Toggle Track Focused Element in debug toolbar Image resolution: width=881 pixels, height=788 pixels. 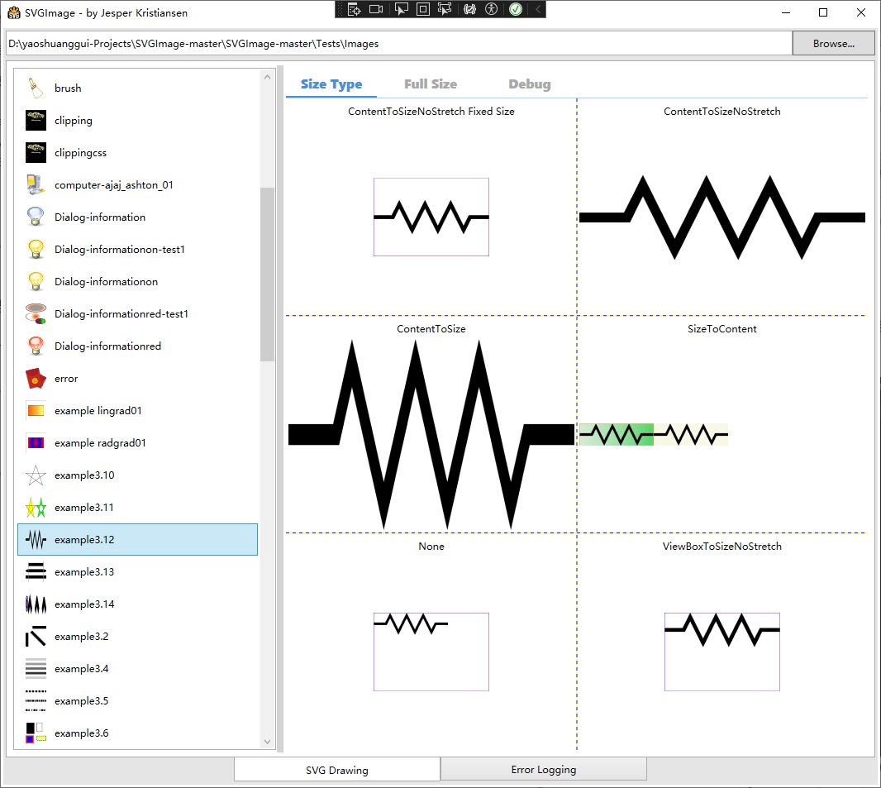pos(445,9)
